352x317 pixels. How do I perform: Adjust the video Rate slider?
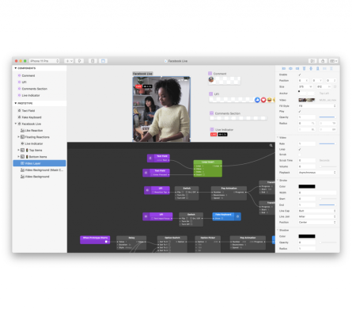click(327, 143)
